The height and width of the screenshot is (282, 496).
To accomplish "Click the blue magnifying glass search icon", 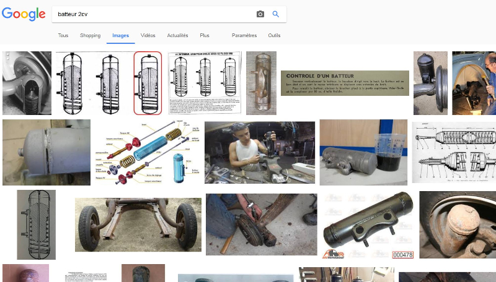I will click(276, 14).
